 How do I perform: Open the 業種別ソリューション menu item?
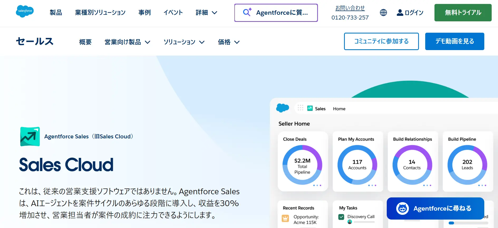[x=100, y=12]
